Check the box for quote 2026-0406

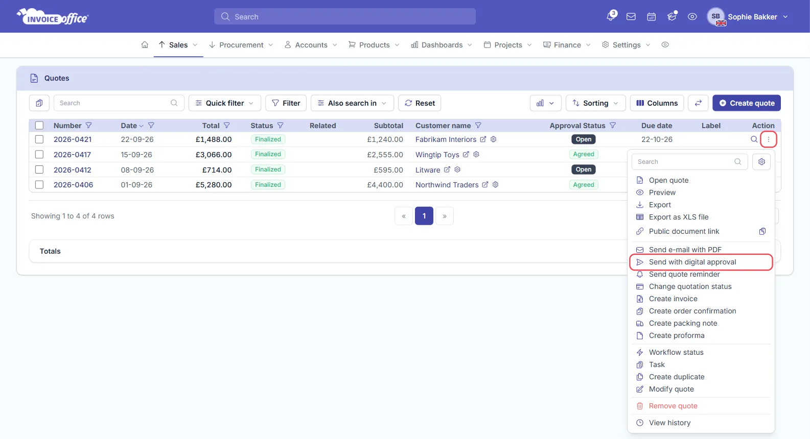pyautogui.click(x=39, y=185)
